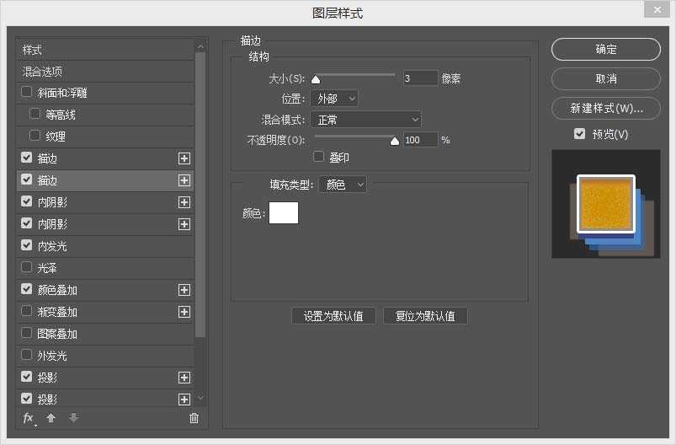Screen dimensions: 676x445
Task: Open the 位置 dropdown set to 外部
Action: 334,99
